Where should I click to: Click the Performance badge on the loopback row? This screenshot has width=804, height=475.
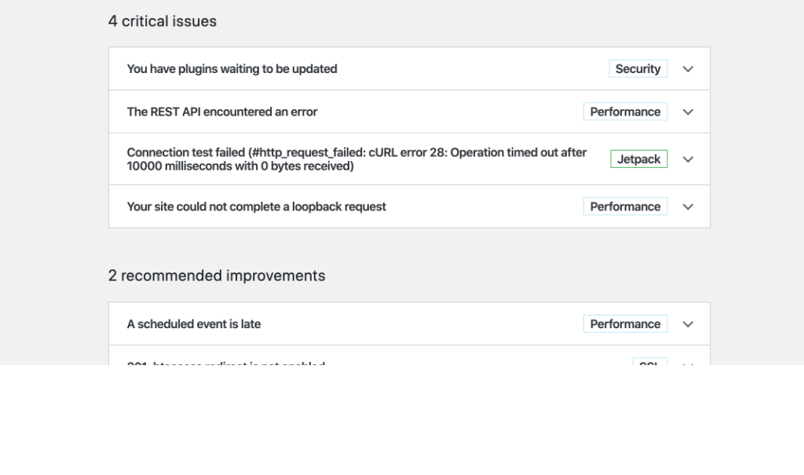click(625, 206)
